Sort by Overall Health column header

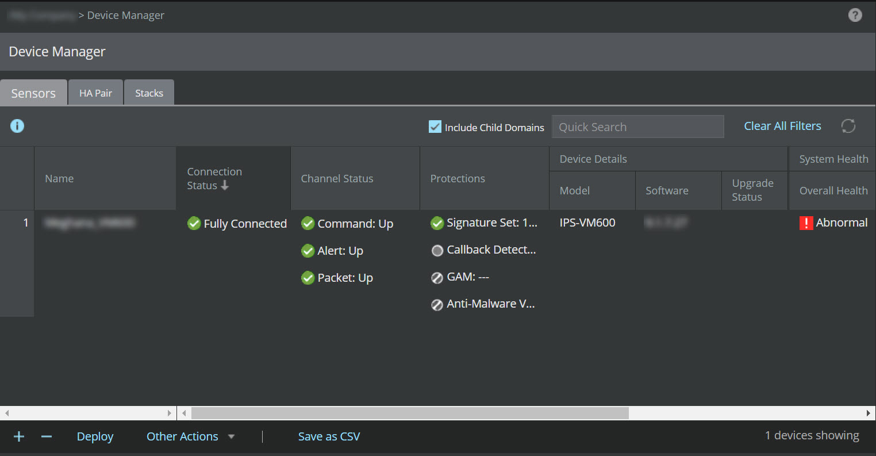pyautogui.click(x=832, y=190)
